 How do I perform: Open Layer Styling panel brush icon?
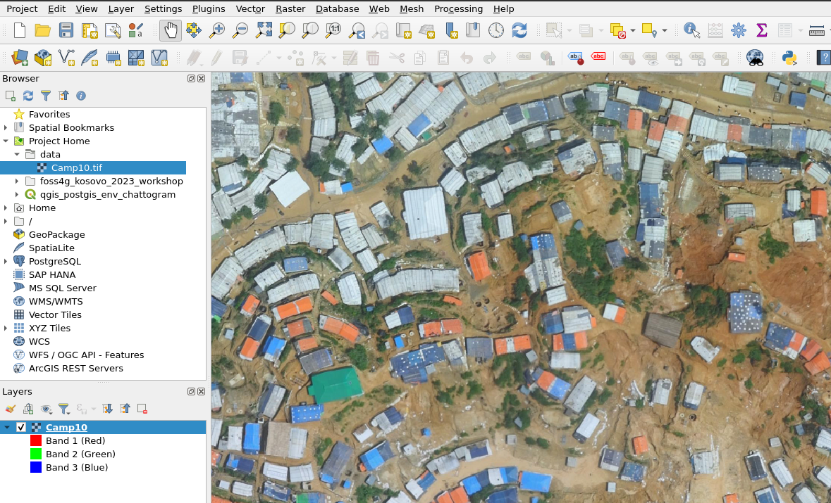pyautogui.click(x=10, y=409)
